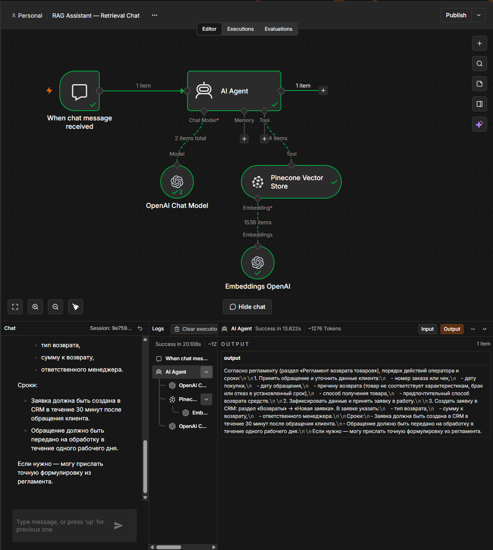Add a node after AI Agent output
Viewport: 493px width, 550px height.
(x=323, y=90)
